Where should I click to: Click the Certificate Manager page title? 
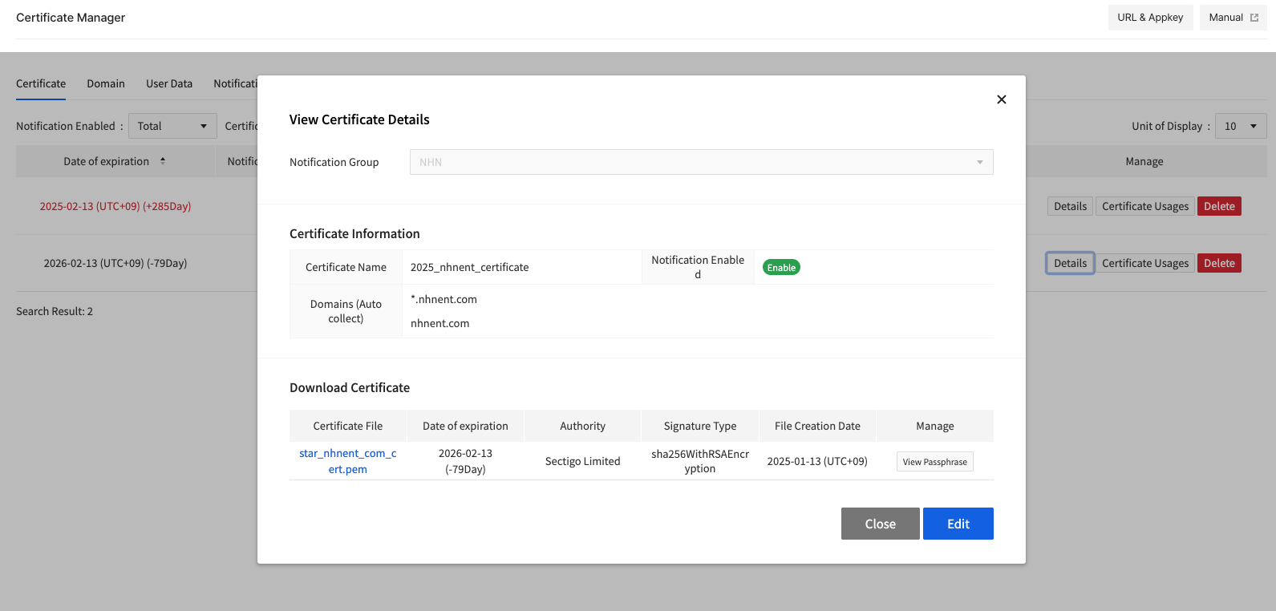[71, 18]
